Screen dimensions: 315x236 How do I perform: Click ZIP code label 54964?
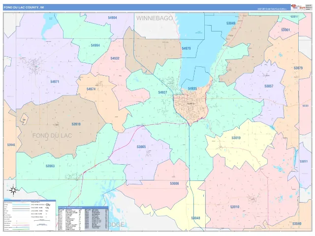(95, 45)
